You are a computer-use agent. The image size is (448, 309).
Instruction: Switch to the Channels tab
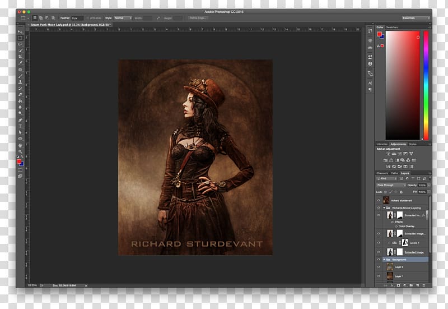click(x=382, y=173)
